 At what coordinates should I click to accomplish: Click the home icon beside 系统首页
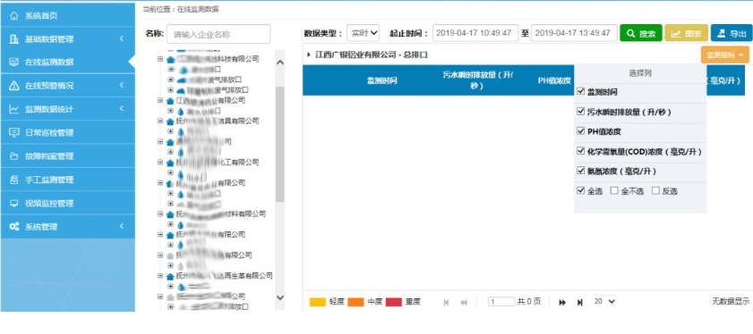(x=14, y=16)
